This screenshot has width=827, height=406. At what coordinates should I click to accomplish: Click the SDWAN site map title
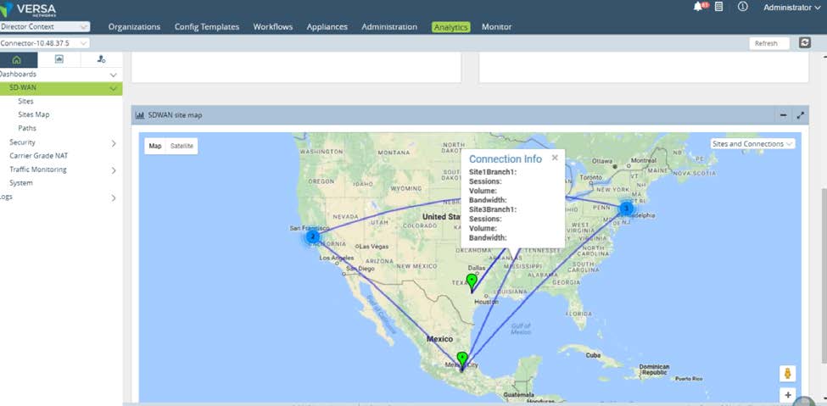pos(175,115)
